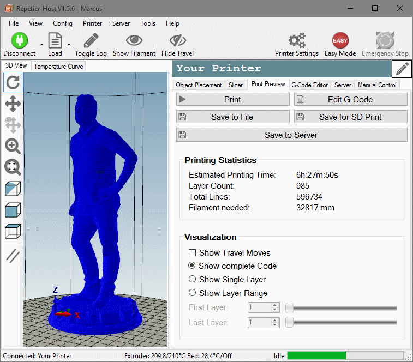413x362 pixels.
Task: Select Show complete Code radio button
Action: [192, 266]
